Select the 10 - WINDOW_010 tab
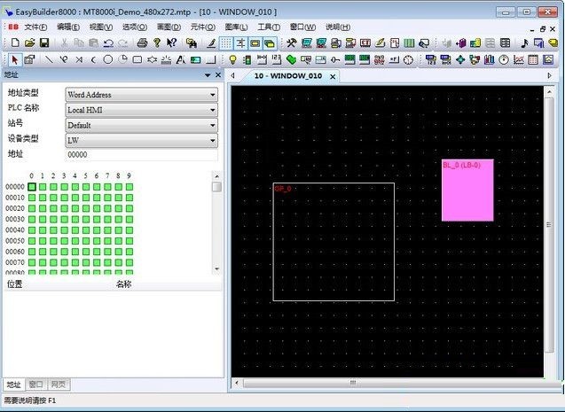This screenshot has width=565, height=412. coord(287,76)
